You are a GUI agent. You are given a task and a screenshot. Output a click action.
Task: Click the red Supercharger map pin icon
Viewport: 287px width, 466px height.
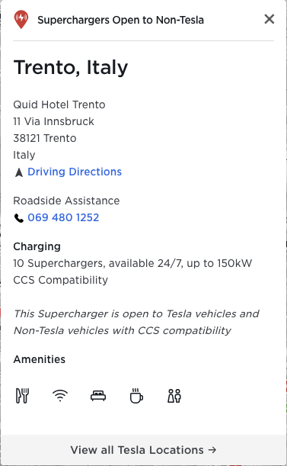point(21,19)
